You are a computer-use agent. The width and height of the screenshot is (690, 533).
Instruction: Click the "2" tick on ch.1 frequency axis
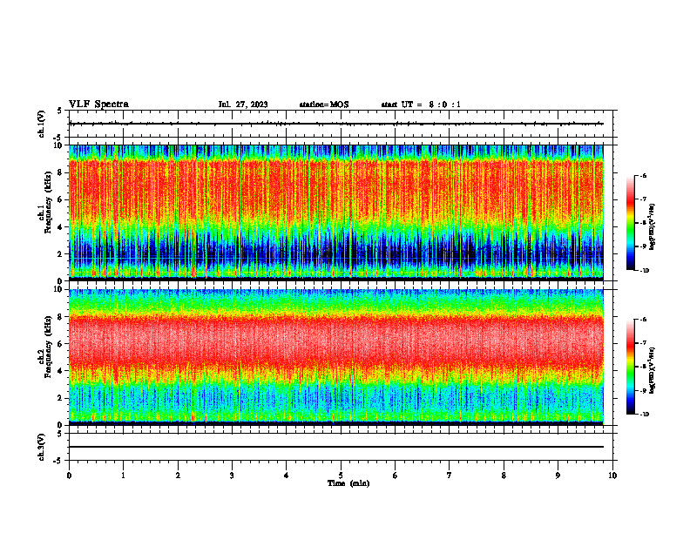[x=61, y=253]
